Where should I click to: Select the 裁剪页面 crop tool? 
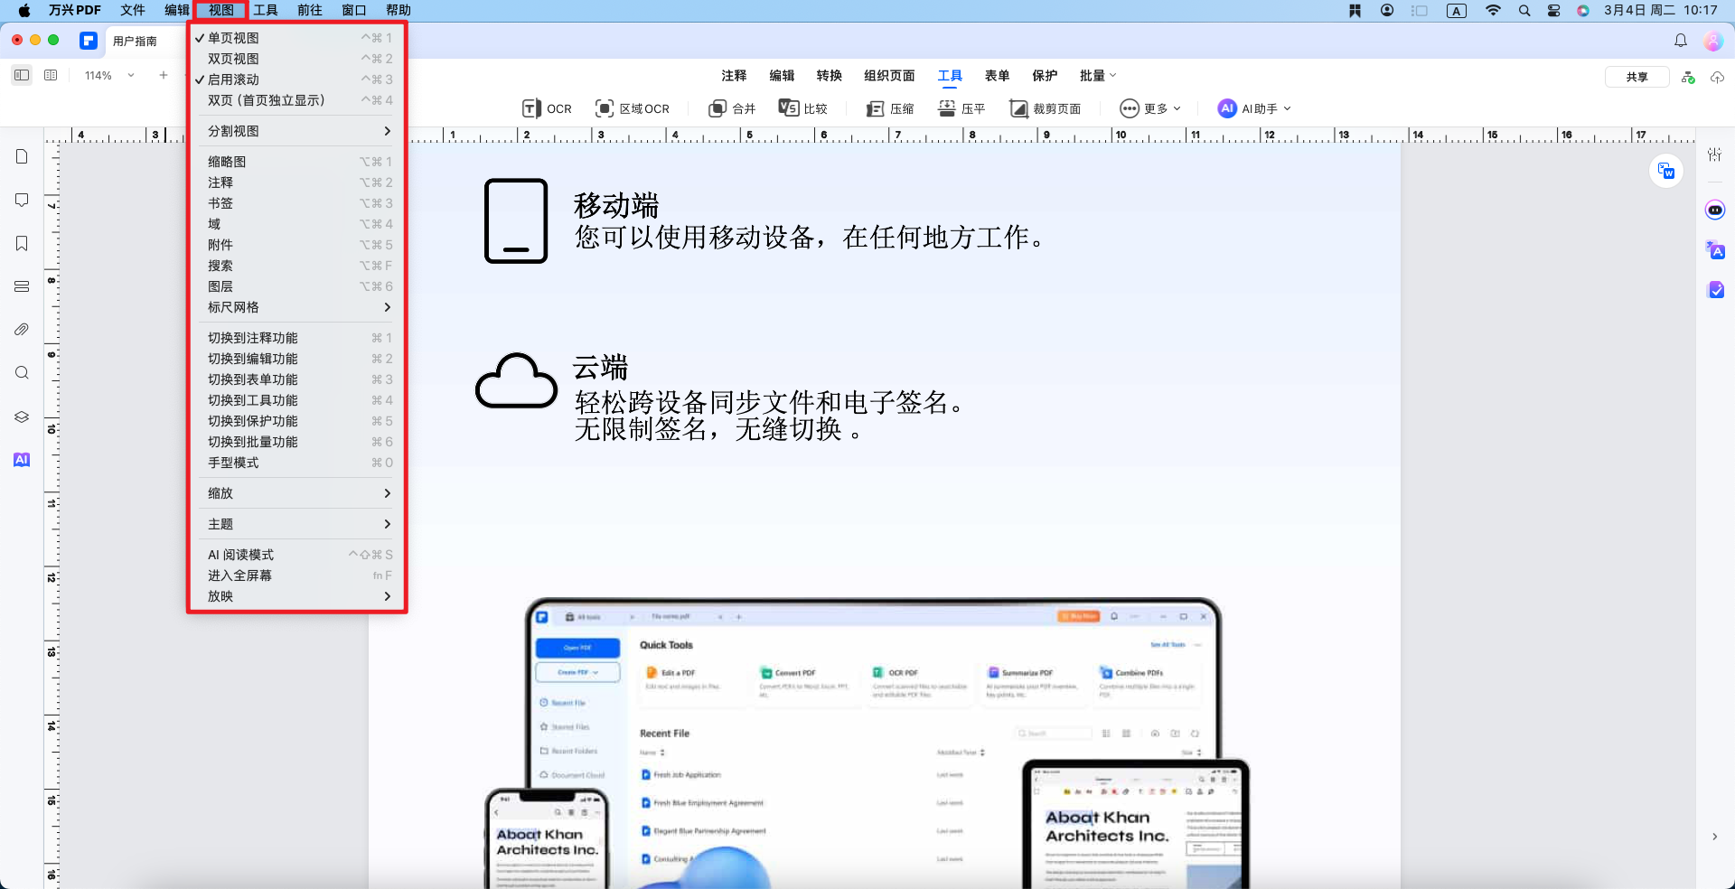pos(1046,108)
